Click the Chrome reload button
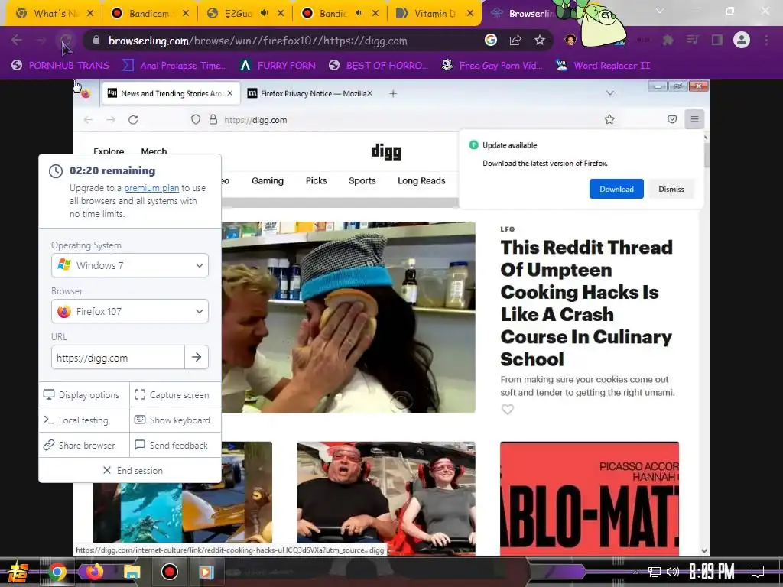This screenshot has height=587, width=783. coord(66,40)
